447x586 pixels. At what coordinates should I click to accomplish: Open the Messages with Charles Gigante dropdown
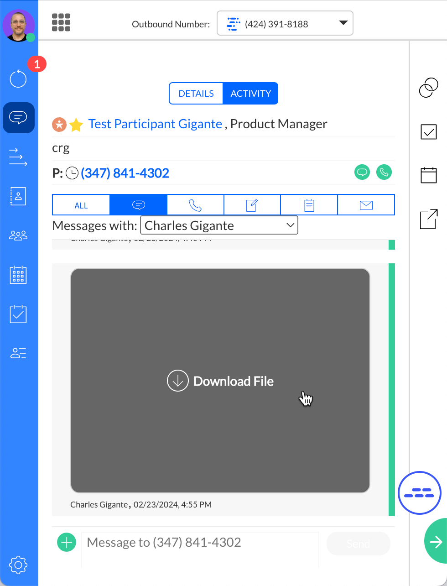point(219,225)
